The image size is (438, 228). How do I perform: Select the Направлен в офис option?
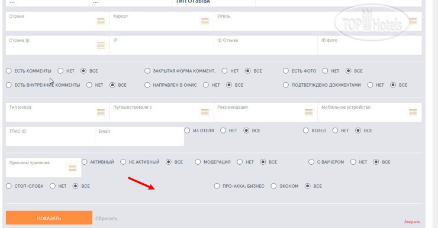click(x=147, y=84)
